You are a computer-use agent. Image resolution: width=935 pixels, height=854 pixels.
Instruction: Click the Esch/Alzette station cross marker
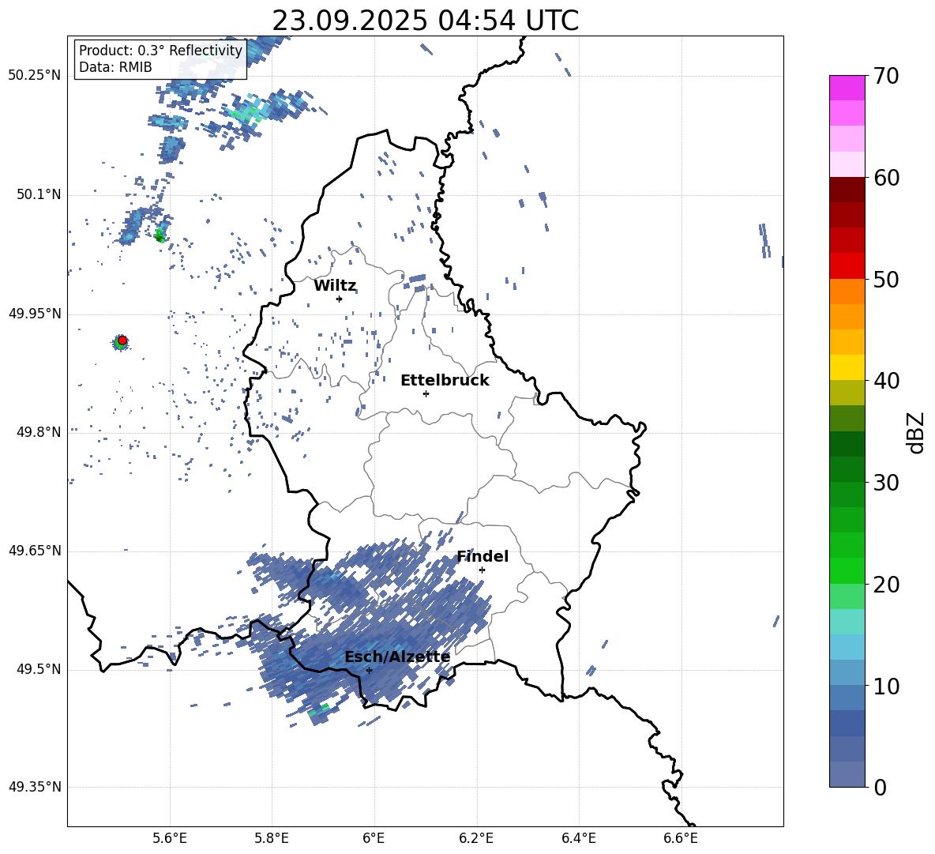click(x=369, y=670)
